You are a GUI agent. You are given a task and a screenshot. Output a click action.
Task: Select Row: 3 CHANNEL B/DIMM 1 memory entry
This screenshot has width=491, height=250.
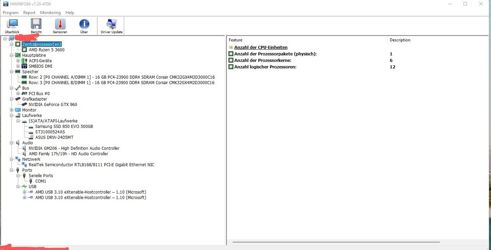(x=122, y=83)
